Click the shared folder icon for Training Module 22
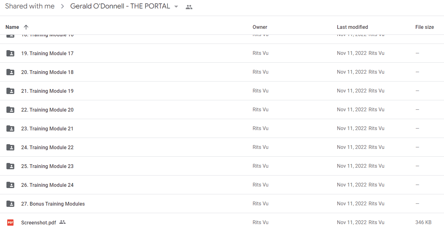The width and height of the screenshot is (444, 231). click(x=10, y=147)
